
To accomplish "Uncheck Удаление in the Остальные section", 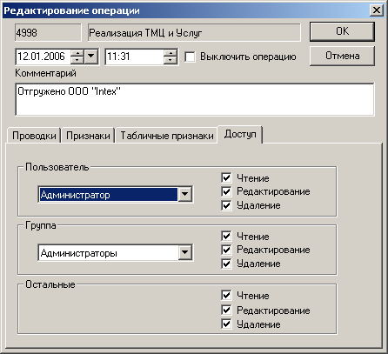I will 226,324.
